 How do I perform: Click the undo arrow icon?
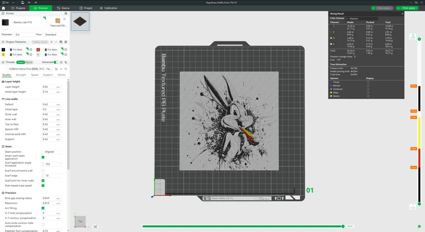(x=29, y=3)
